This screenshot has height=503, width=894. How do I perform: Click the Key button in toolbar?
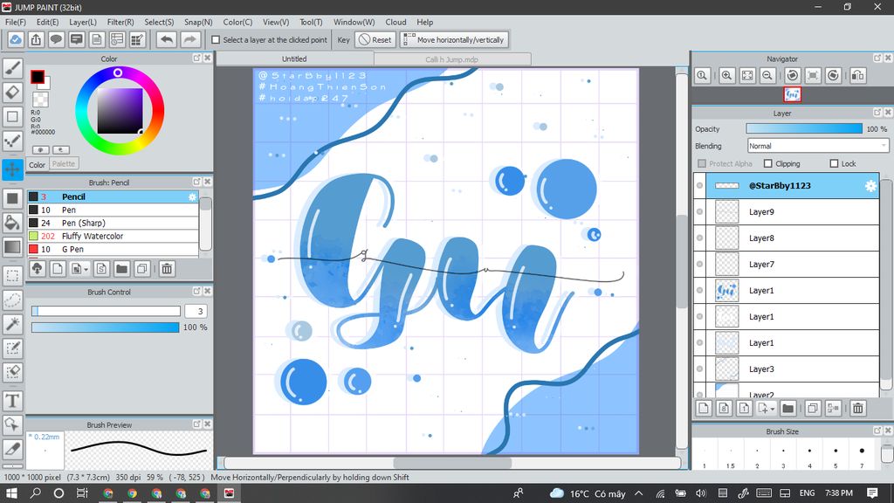click(343, 40)
